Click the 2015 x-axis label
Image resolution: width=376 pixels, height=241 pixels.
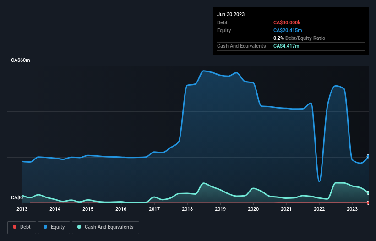pos(88,209)
